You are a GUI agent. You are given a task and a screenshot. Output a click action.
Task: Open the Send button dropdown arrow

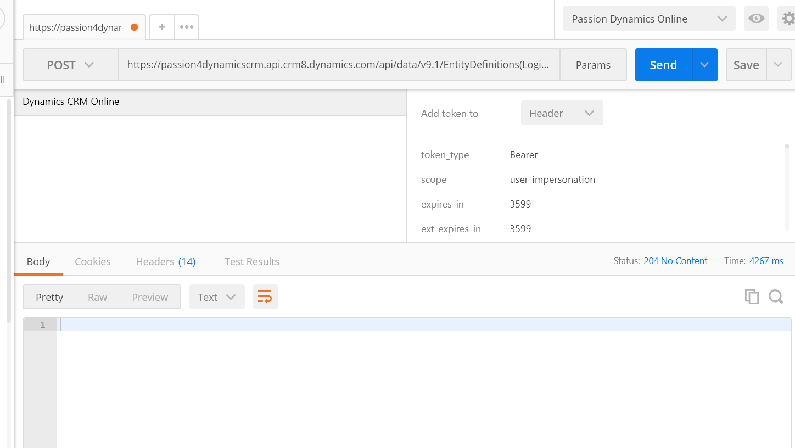[x=705, y=65]
